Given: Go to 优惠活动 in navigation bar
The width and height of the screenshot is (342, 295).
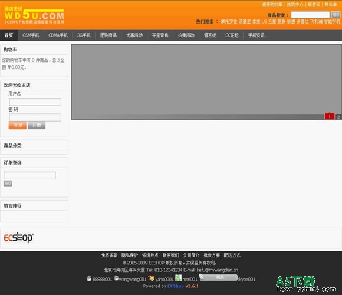Looking at the screenshot, I should pyautogui.click(x=134, y=35).
